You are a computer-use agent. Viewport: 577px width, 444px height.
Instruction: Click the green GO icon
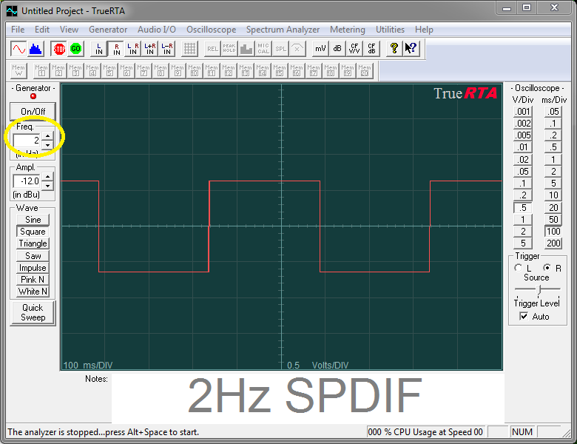click(75, 49)
